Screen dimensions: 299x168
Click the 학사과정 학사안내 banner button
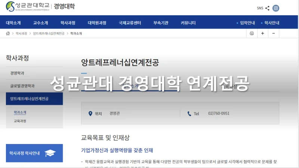point(34,153)
